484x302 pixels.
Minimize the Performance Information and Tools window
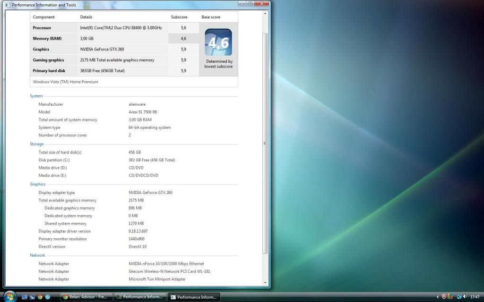(x=242, y=4)
